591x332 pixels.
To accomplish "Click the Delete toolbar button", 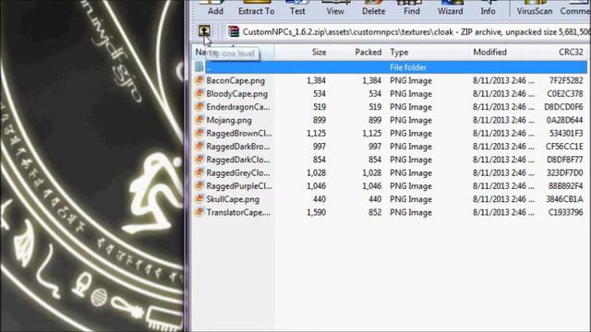I will pyautogui.click(x=373, y=8).
